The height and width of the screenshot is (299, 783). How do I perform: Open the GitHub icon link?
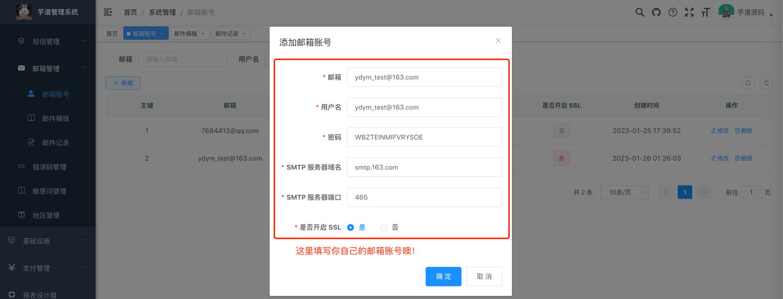pos(656,12)
